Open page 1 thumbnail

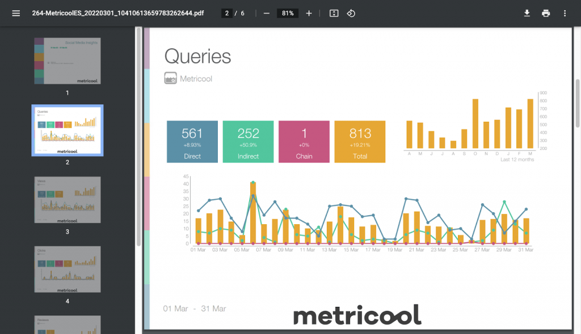tap(68, 61)
